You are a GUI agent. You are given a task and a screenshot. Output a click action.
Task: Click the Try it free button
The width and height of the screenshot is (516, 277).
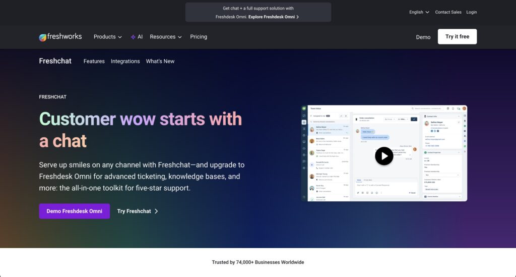point(457,36)
